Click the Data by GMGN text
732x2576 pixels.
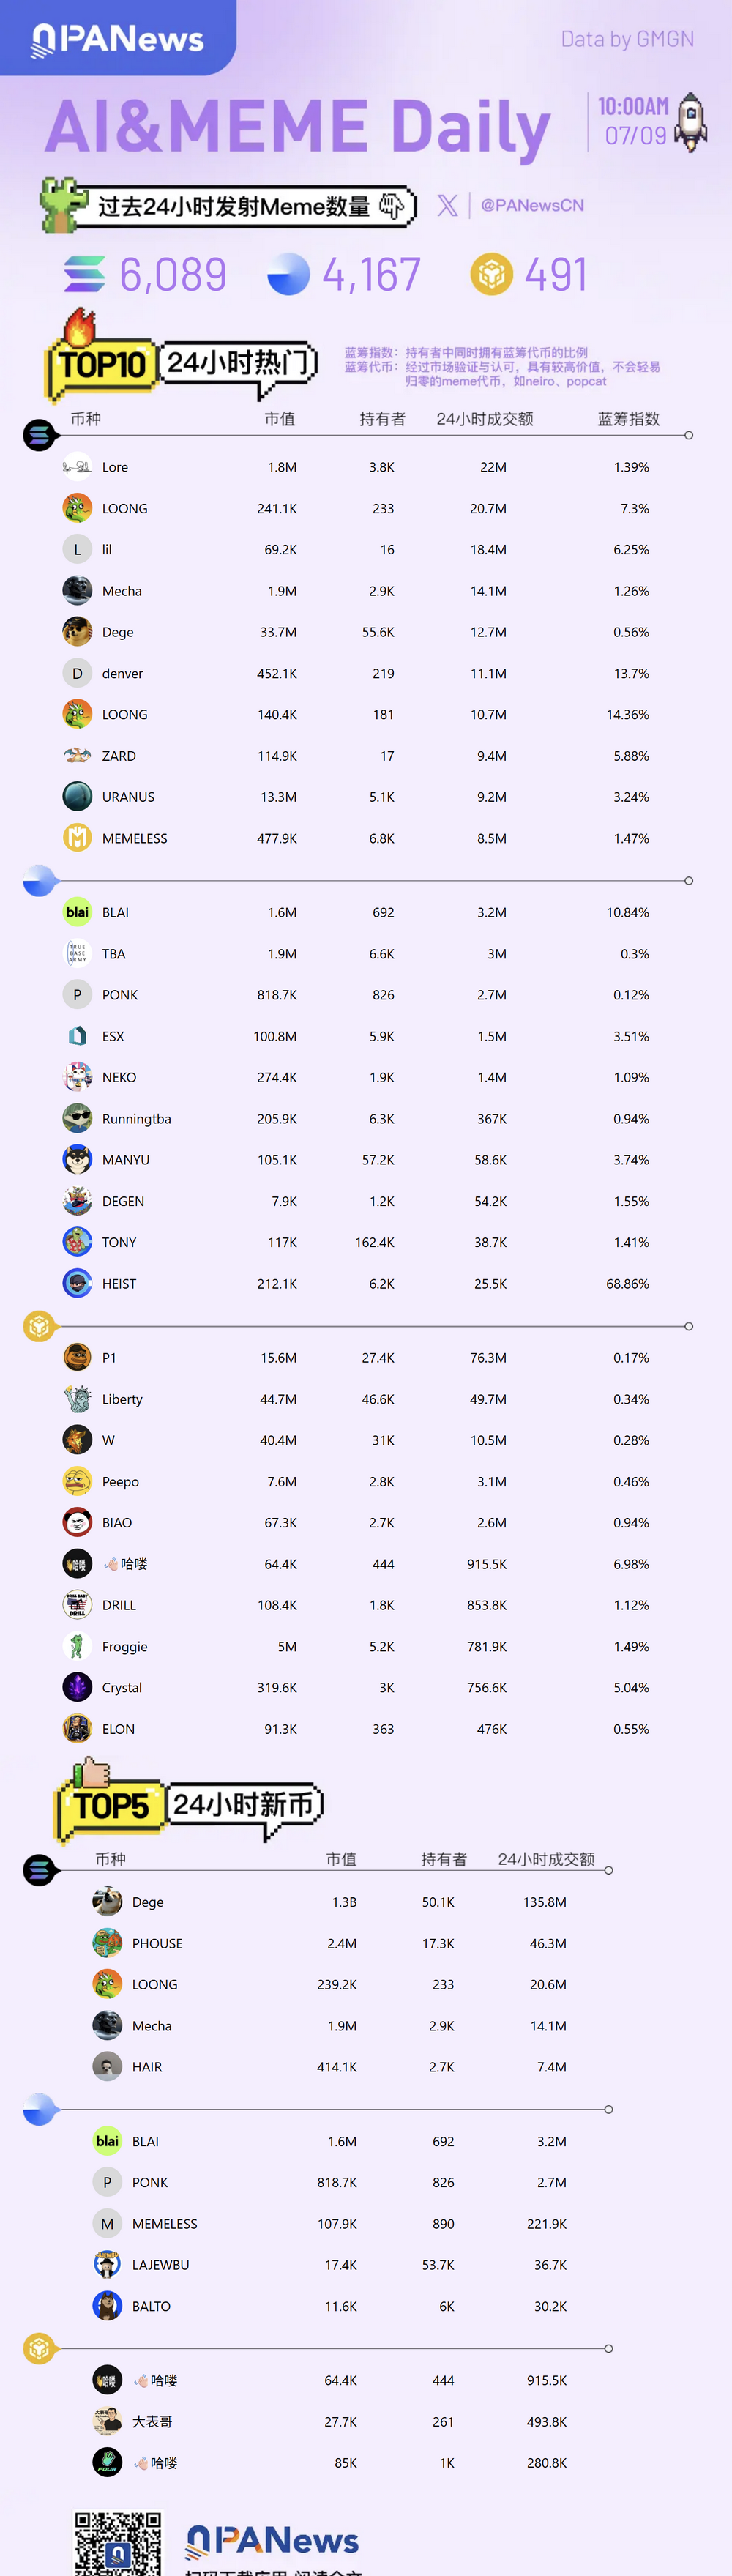[627, 39]
